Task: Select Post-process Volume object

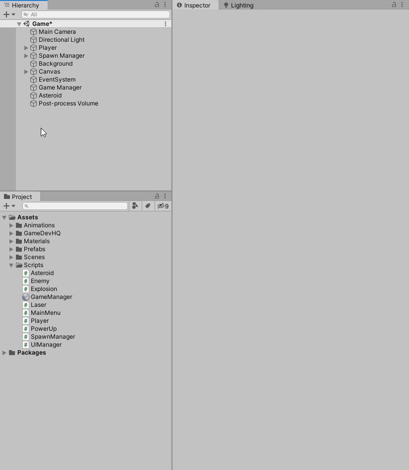Action: [x=68, y=103]
